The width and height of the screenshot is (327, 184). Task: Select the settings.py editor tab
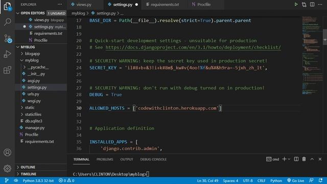pos(123,5)
